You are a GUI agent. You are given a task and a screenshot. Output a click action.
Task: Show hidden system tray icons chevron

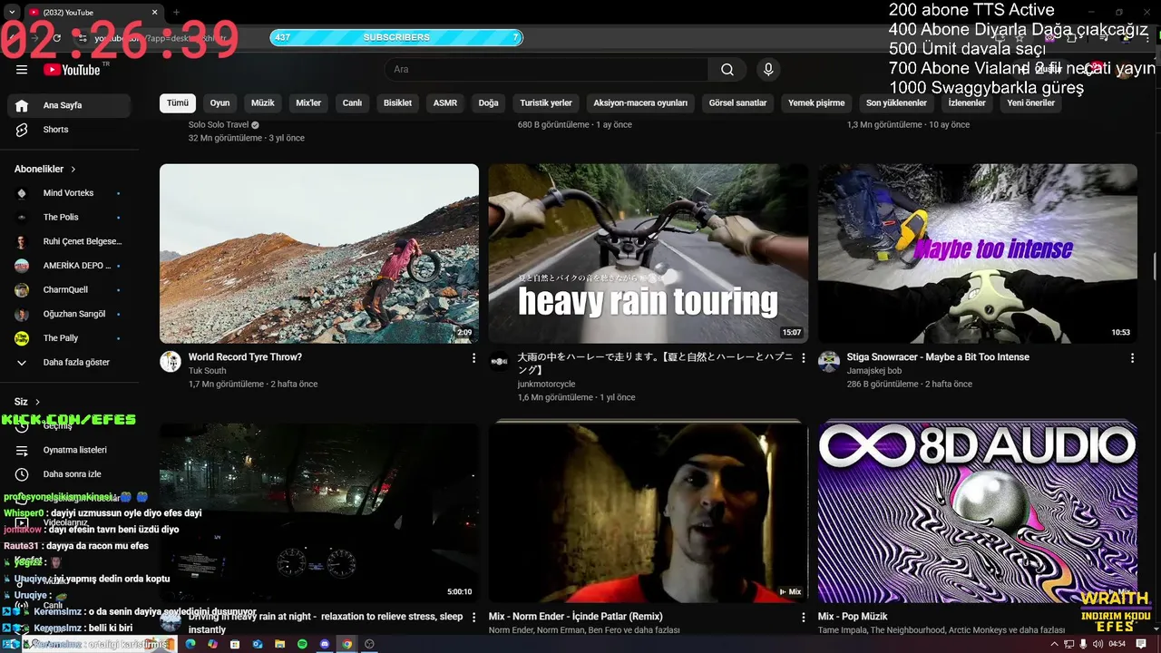point(1056,644)
